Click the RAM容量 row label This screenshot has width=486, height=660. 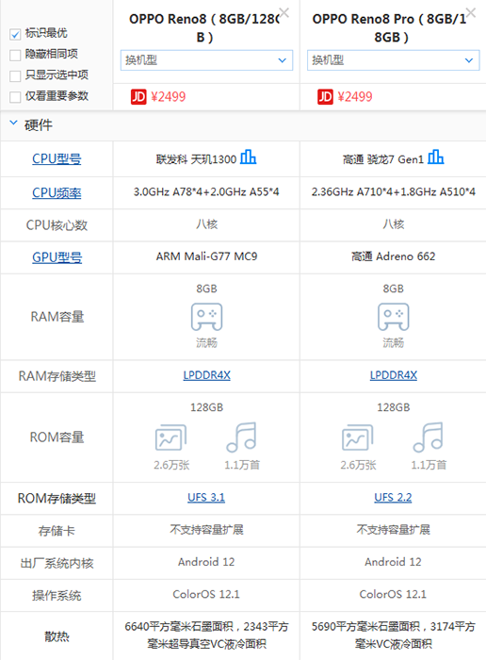(x=57, y=317)
